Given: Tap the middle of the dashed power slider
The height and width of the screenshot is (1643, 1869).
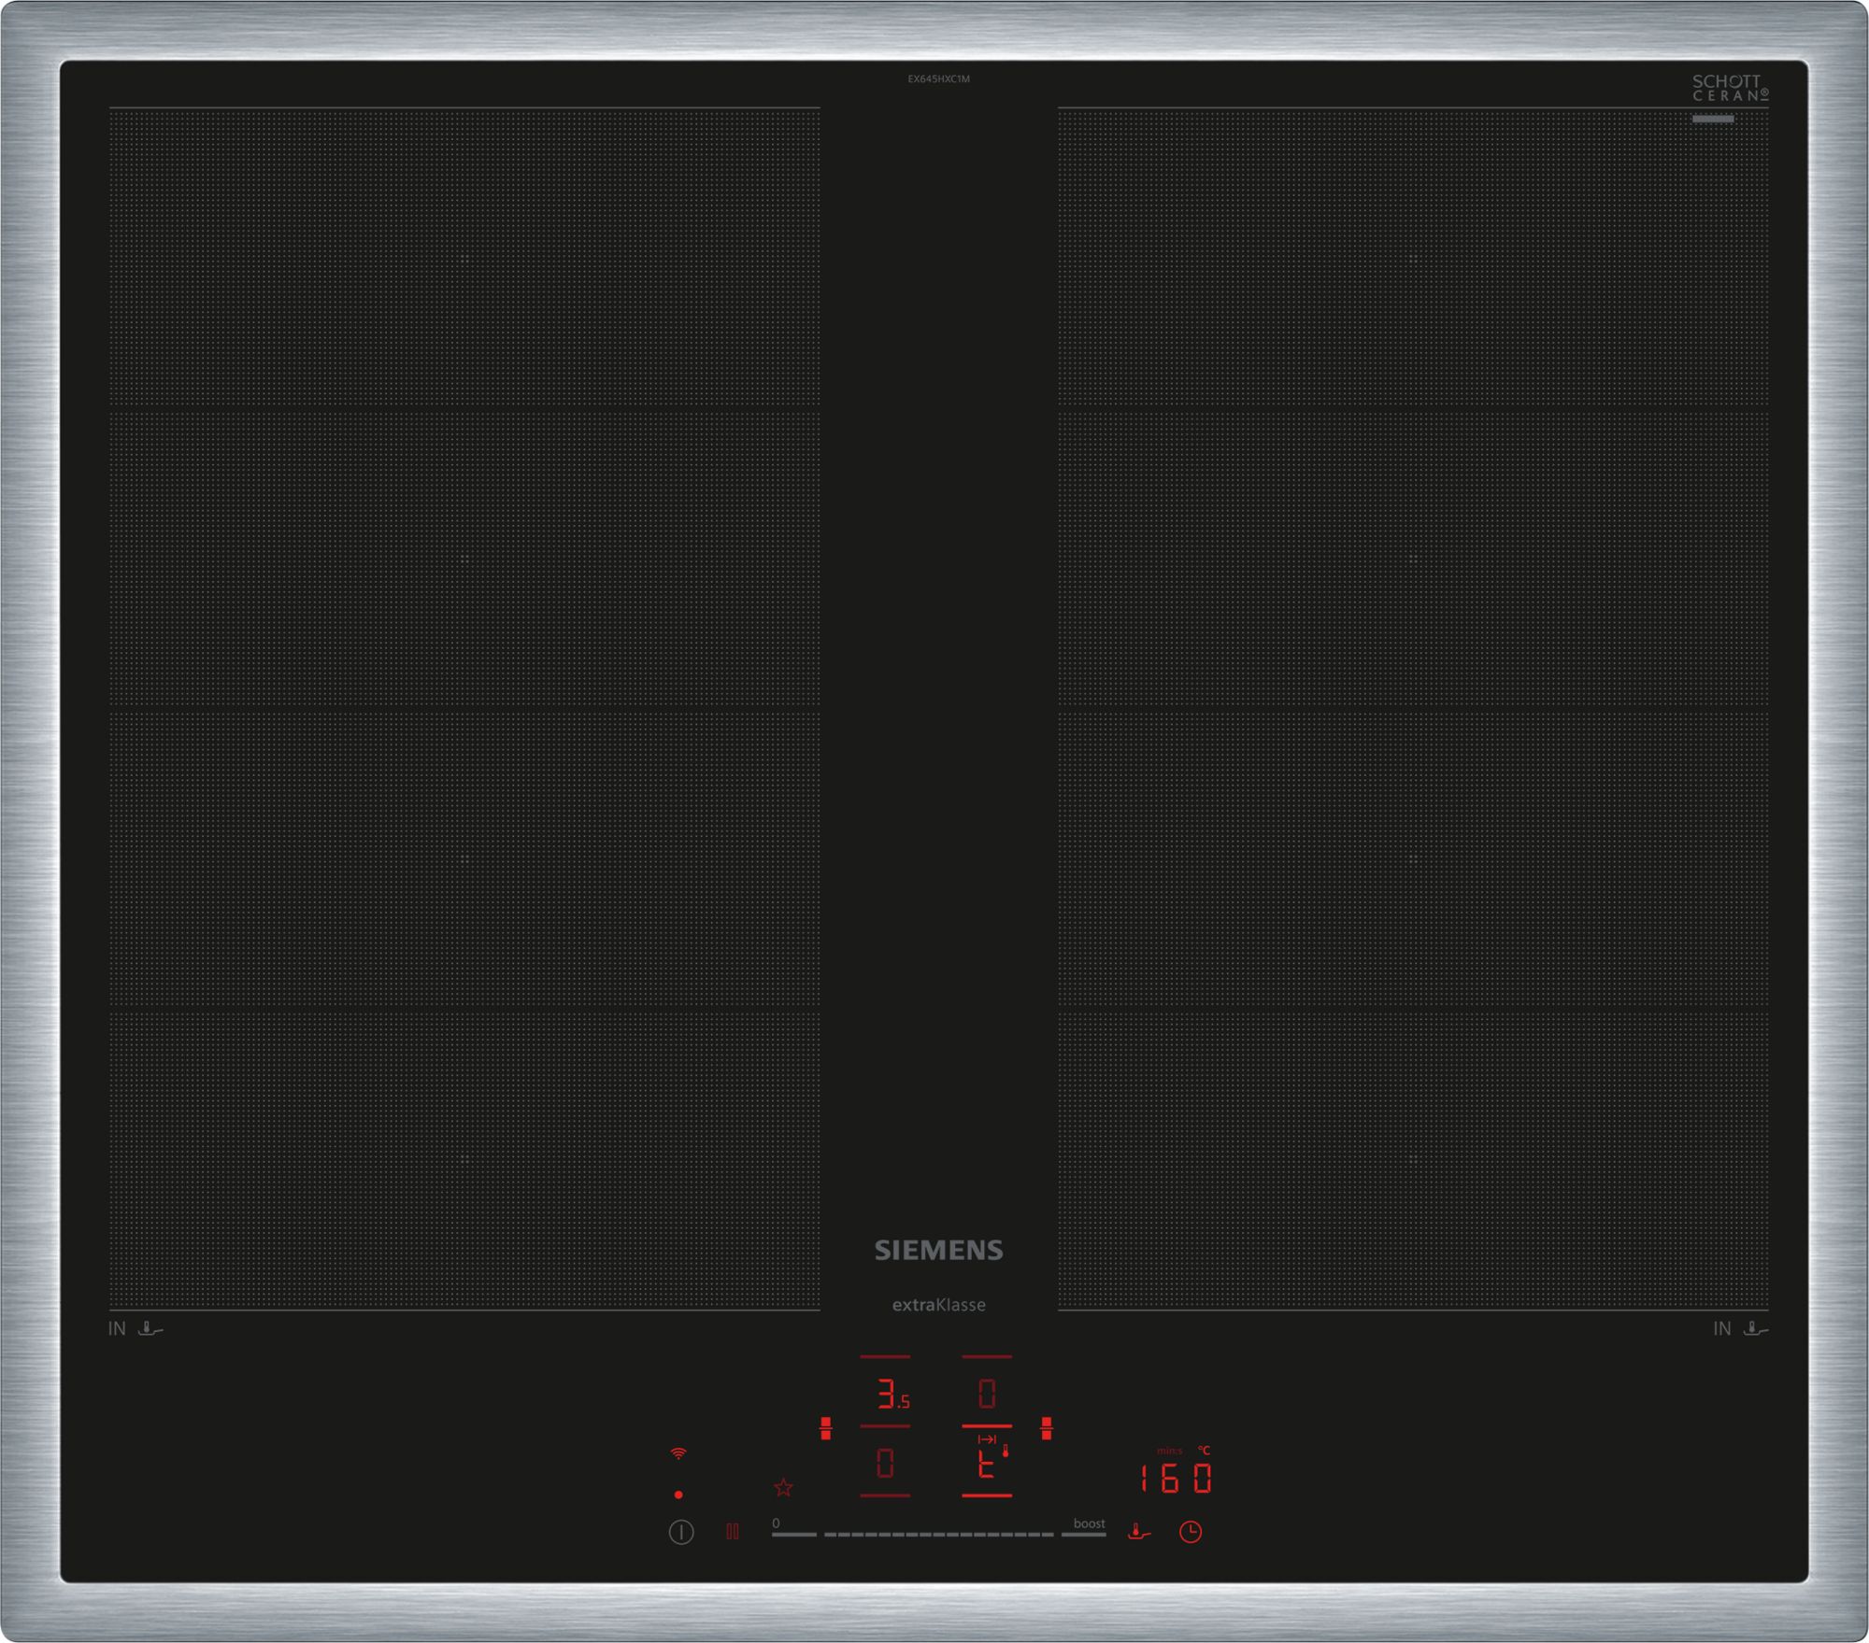Looking at the screenshot, I should 938,1534.
